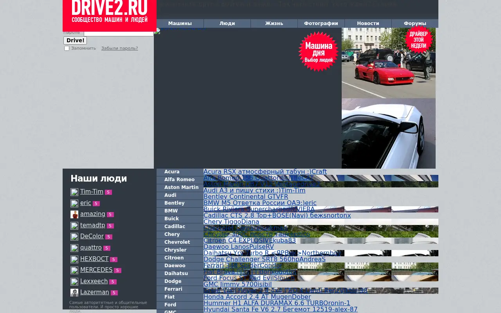501x313 pixels.
Task: Go to the Жизнь tab
Action: click(x=274, y=23)
